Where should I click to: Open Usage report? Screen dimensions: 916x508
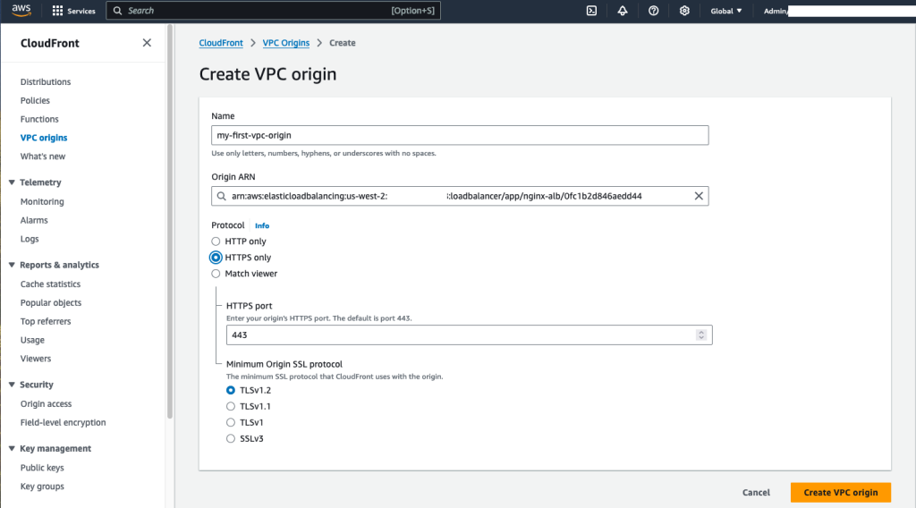pyautogui.click(x=32, y=340)
